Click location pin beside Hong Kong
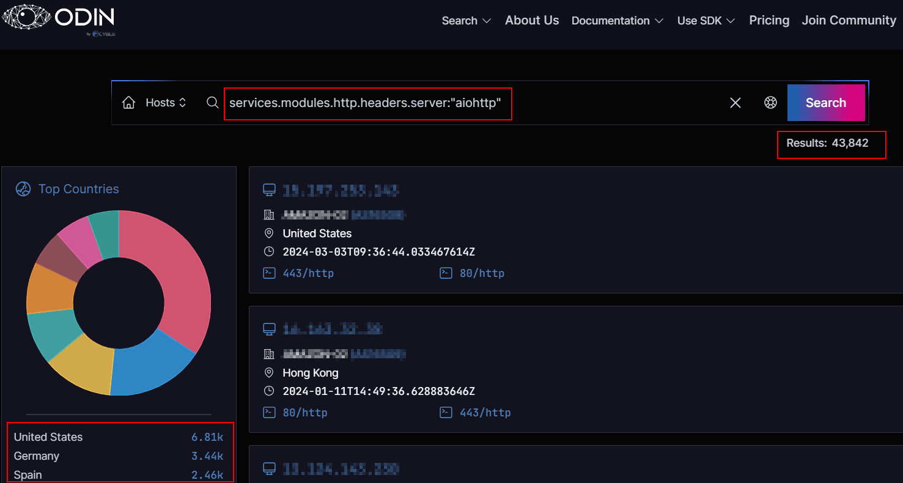This screenshot has height=483, width=903. tap(269, 373)
